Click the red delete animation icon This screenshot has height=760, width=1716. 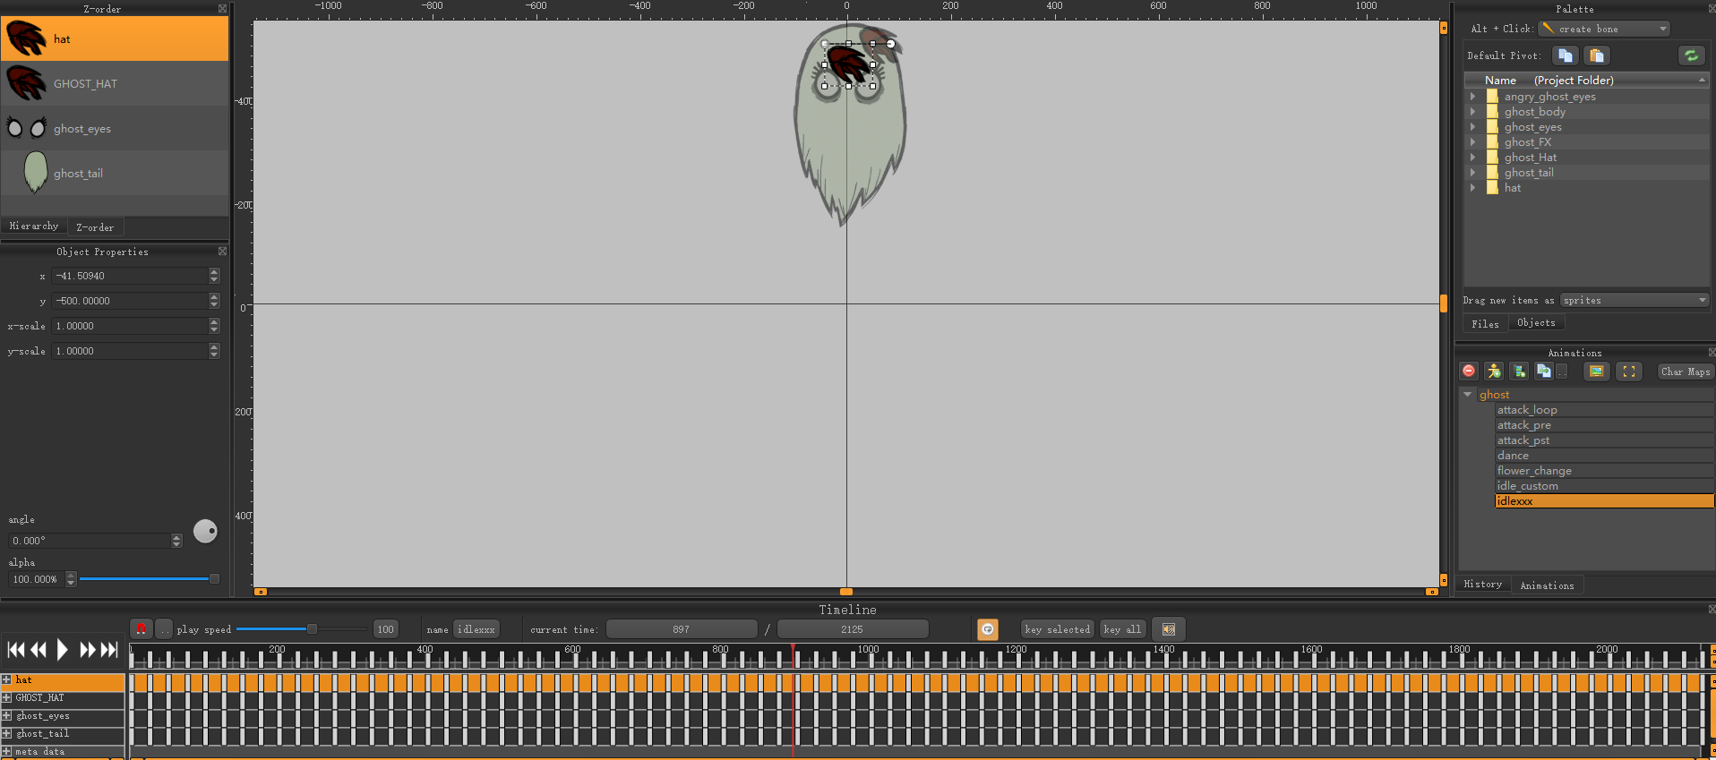coord(1469,371)
